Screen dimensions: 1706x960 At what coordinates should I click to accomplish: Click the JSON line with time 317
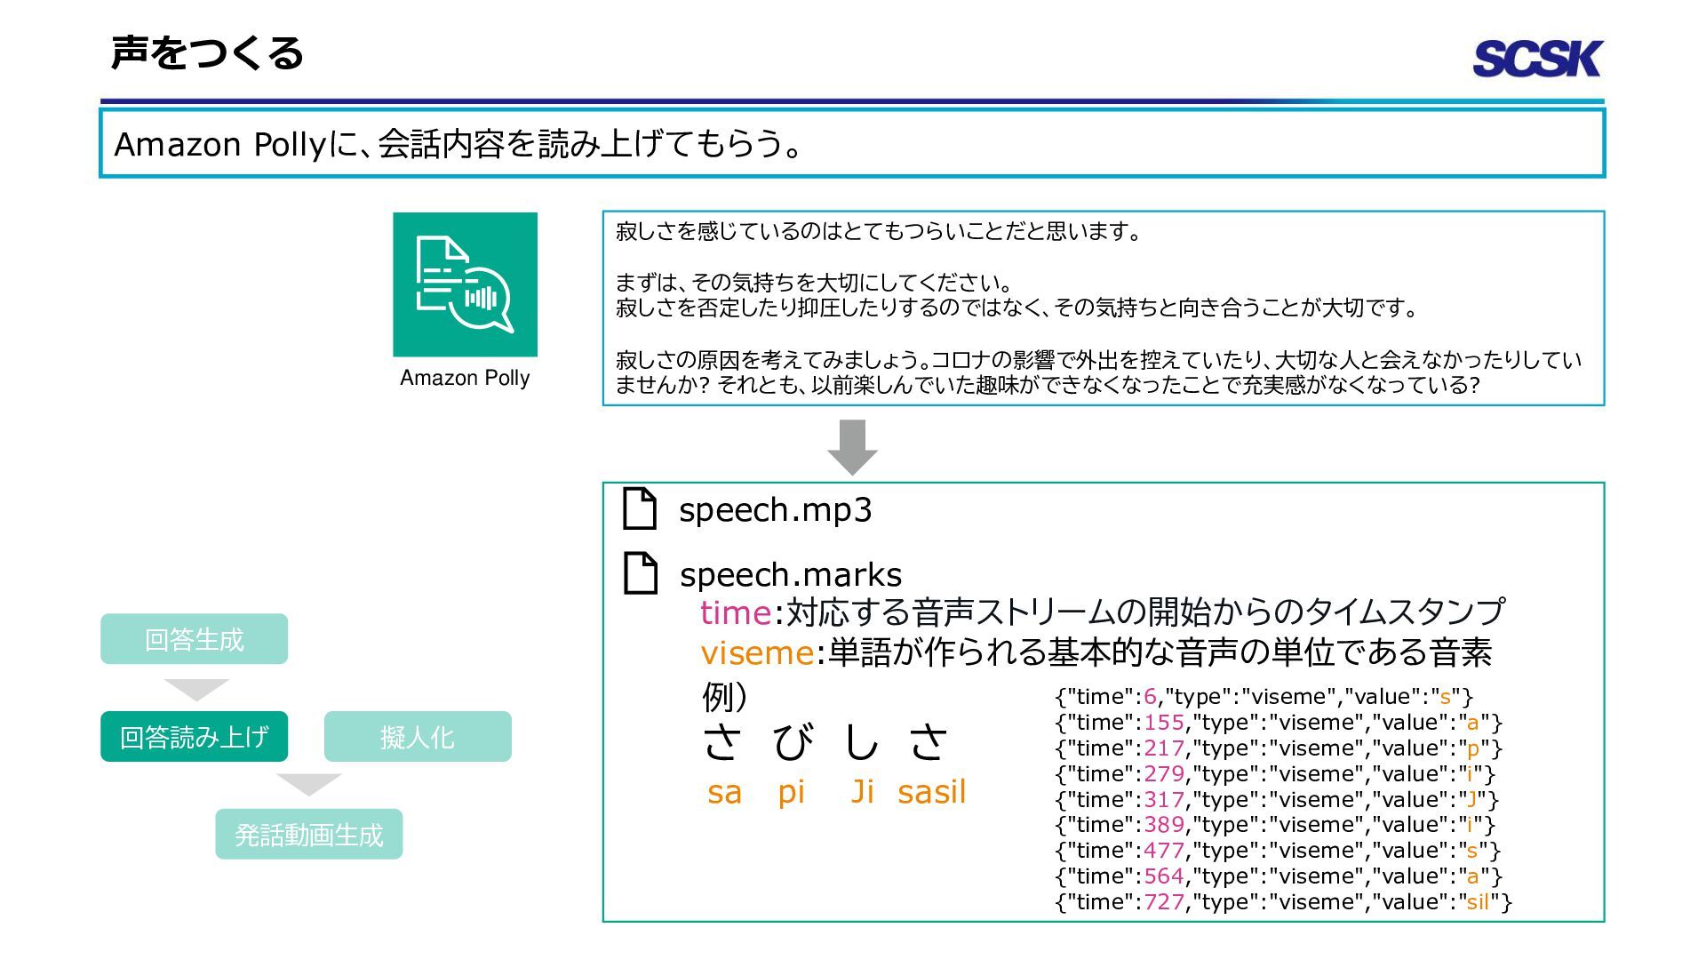(x=1277, y=800)
